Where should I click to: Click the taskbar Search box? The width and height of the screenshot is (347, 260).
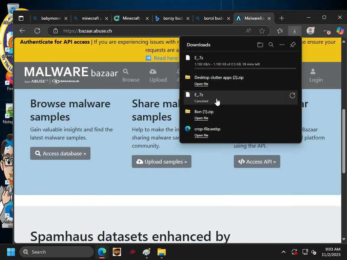click(57, 252)
